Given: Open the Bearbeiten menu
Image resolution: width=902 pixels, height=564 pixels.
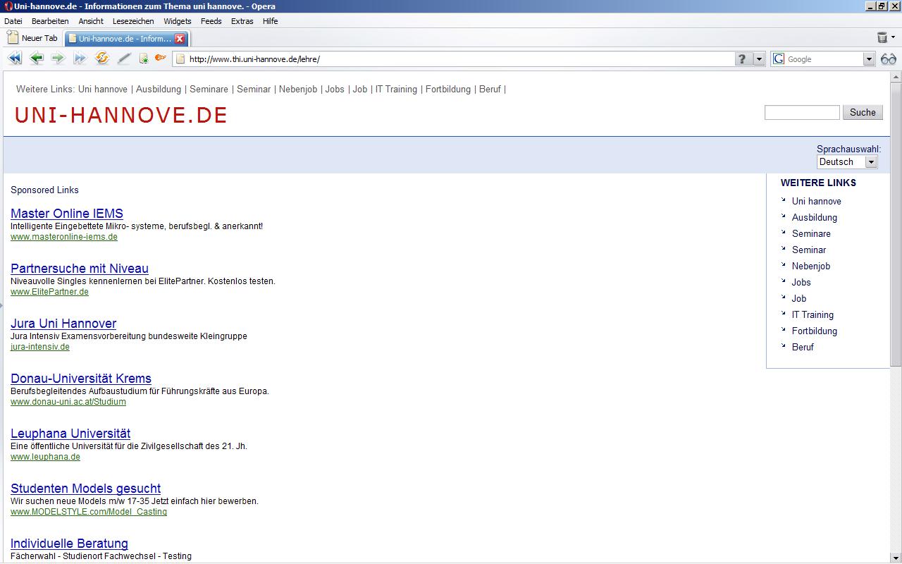Looking at the screenshot, I should coord(50,21).
